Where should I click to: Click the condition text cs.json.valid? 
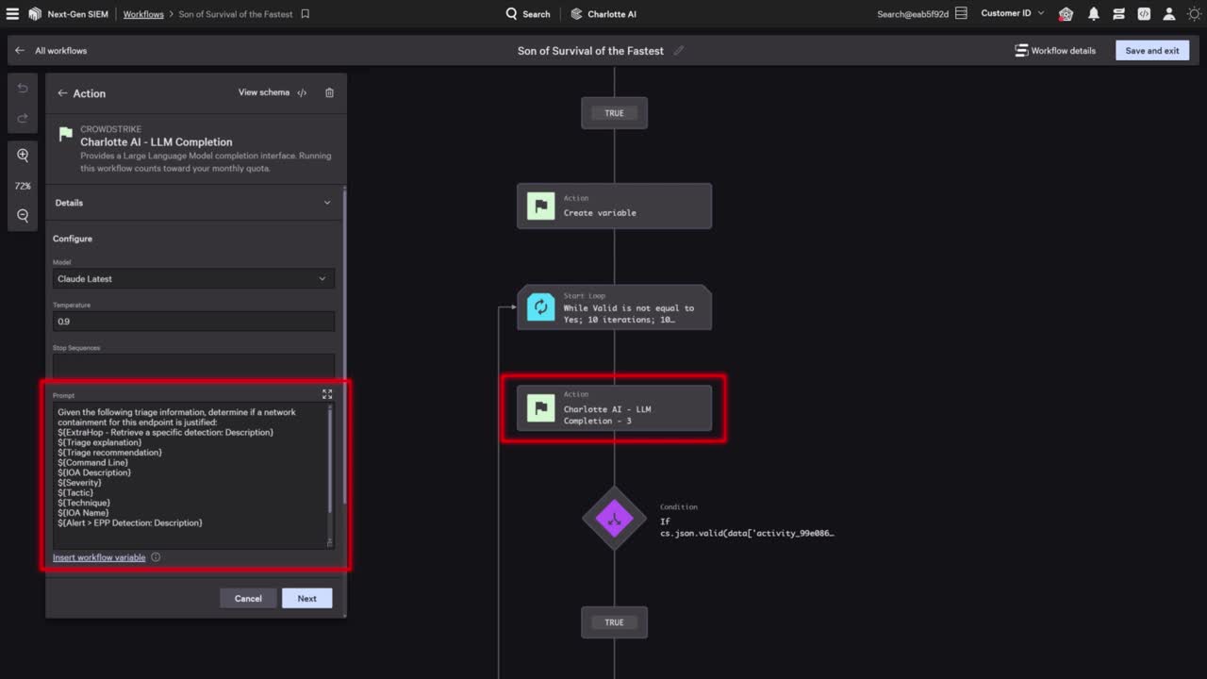click(x=747, y=533)
